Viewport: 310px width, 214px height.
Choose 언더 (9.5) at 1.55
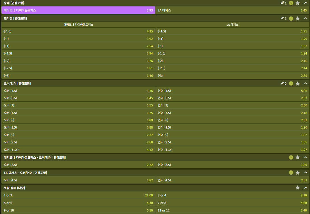[232, 142]
